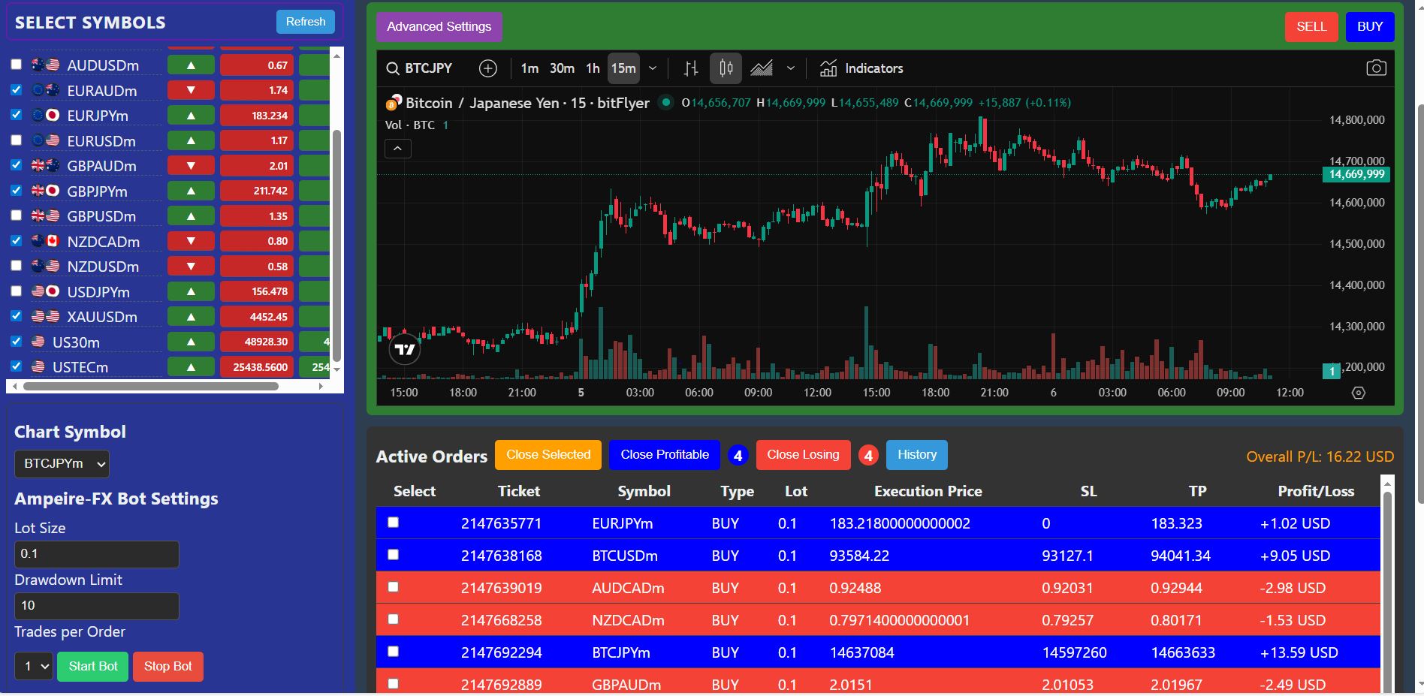The image size is (1424, 696).
Task: Open the timeframe dropdown chevron
Action: 653,68
